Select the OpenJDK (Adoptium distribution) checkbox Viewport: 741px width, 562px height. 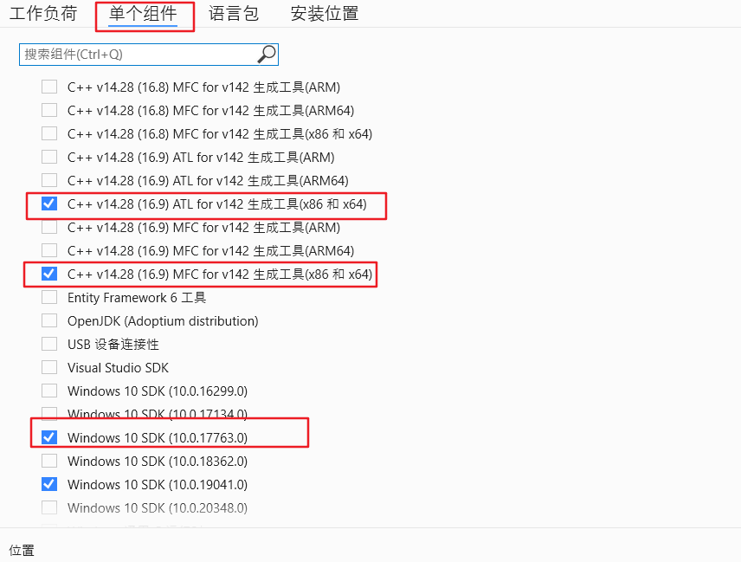tap(49, 321)
